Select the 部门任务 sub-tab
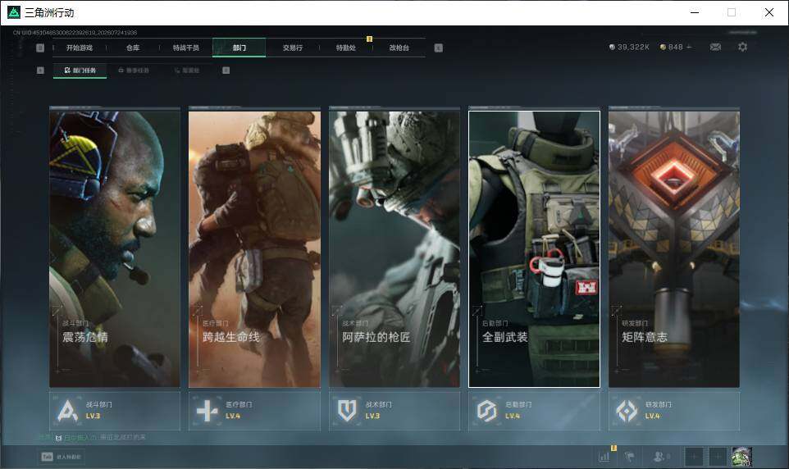Screen dimensions: 789x469 [x=80, y=71]
